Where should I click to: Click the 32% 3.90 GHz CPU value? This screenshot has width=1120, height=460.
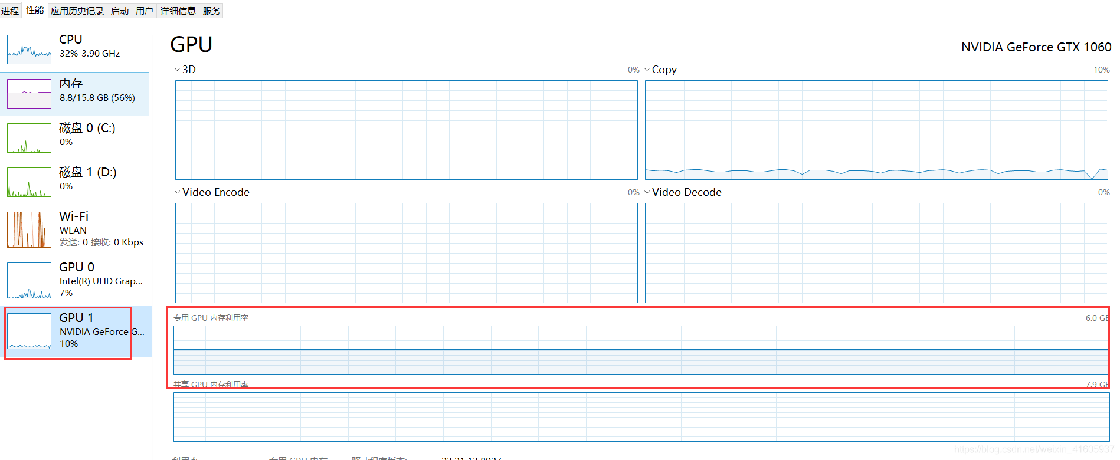(90, 53)
